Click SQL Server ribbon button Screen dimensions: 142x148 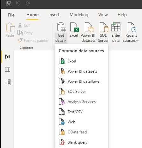(103, 32)
